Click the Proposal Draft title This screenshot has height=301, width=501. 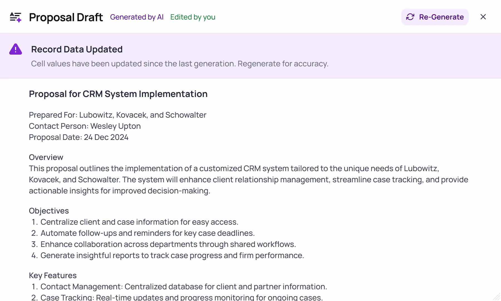pos(66,17)
